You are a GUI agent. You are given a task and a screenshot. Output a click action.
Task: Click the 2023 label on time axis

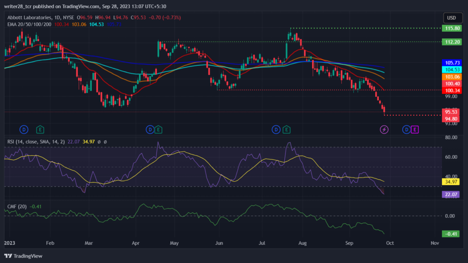click(10, 243)
